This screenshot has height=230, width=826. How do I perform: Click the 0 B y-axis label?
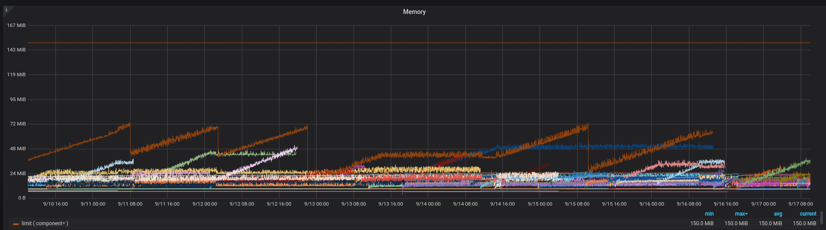pos(22,198)
